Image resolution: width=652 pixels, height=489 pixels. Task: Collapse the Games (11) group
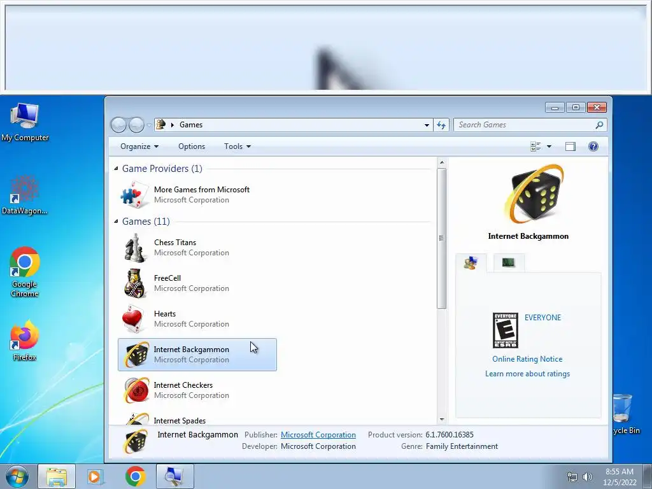(116, 221)
